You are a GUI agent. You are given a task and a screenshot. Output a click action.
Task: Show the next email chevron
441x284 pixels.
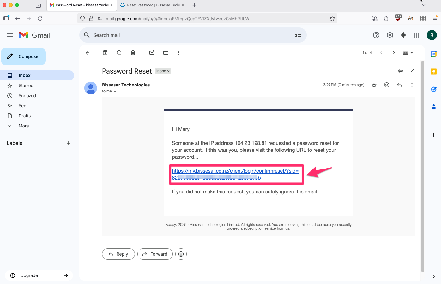[x=394, y=53]
